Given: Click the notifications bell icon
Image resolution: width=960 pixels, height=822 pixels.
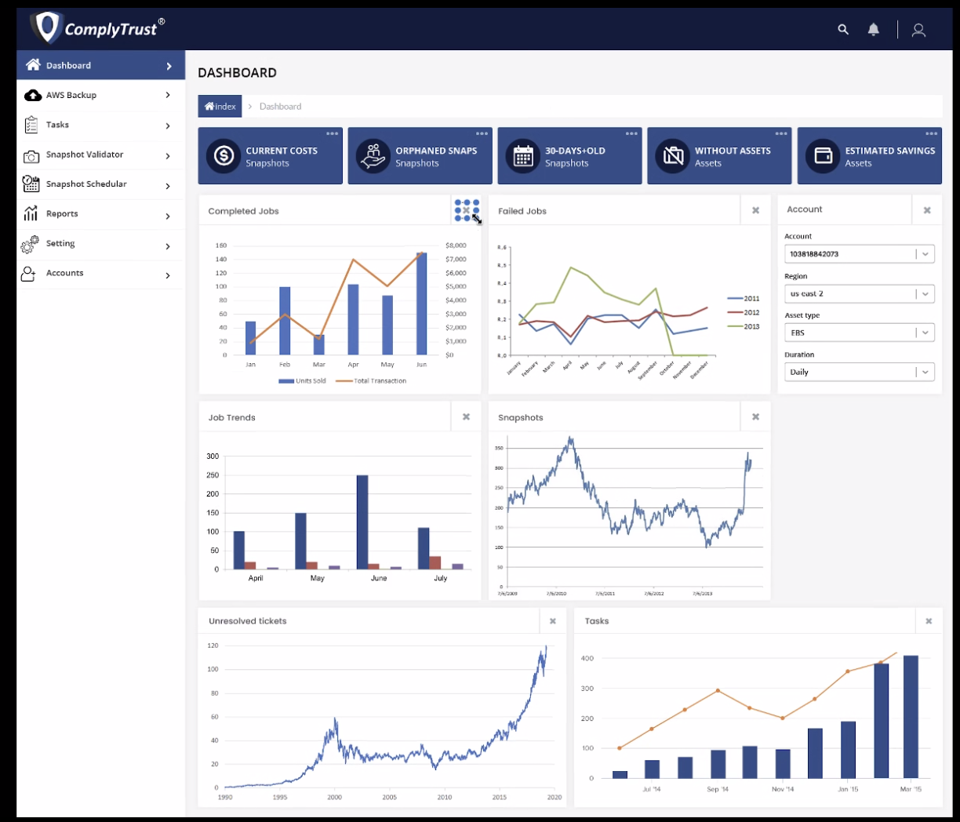Looking at the screenshot, I should point(873,29).
